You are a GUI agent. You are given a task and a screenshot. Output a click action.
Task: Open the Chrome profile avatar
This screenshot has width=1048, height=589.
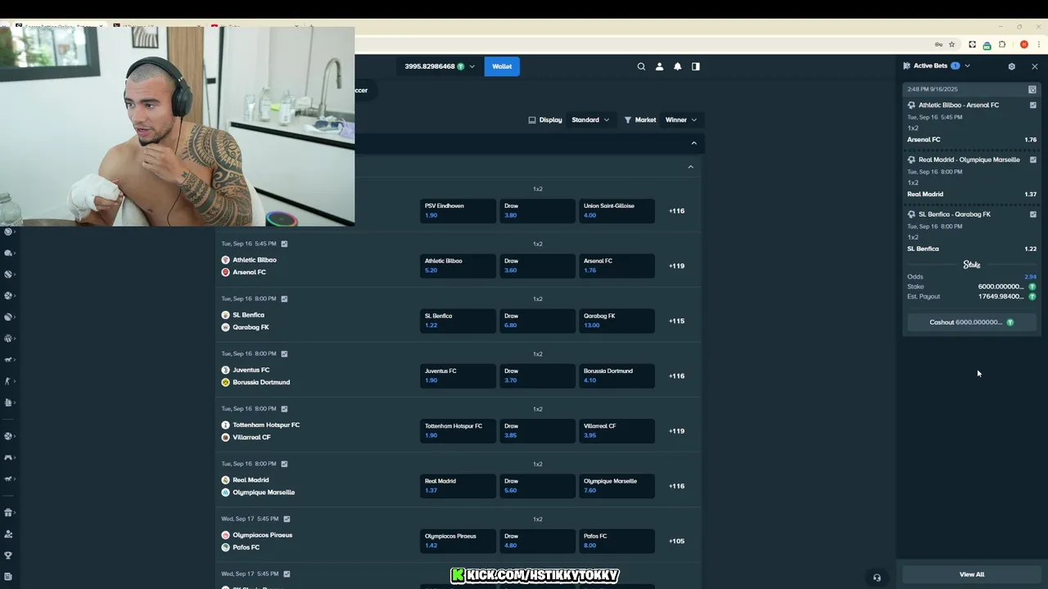tap(1023, 45)
